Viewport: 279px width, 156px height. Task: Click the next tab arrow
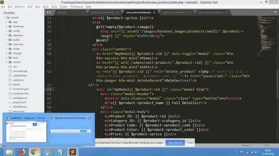click(x=50, y=12)
